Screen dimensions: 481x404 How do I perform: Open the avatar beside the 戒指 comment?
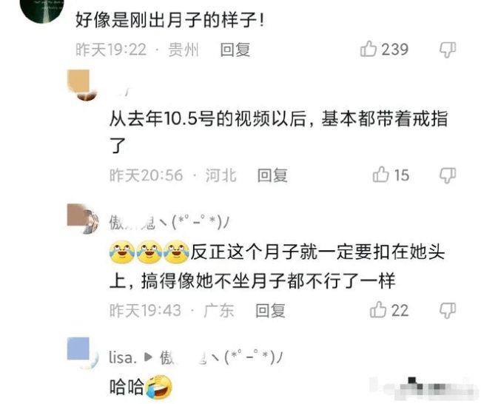(x=82, y=85)
